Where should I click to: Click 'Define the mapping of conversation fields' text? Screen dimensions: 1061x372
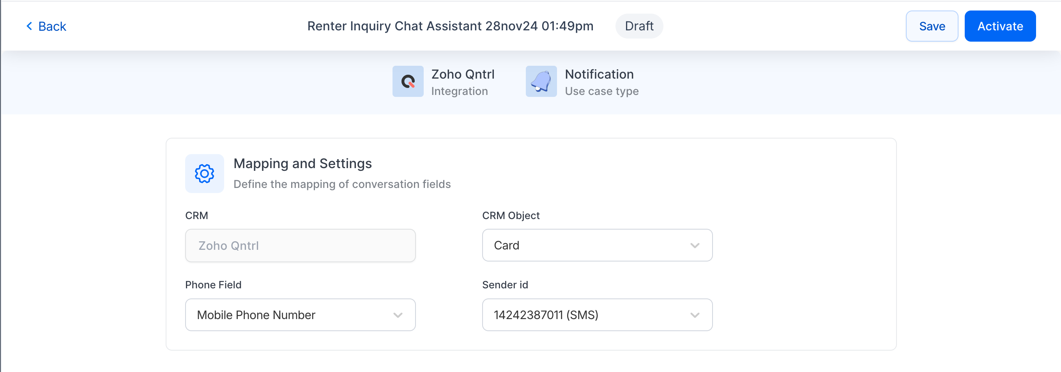pyautogui.click(x=342, y=184)
